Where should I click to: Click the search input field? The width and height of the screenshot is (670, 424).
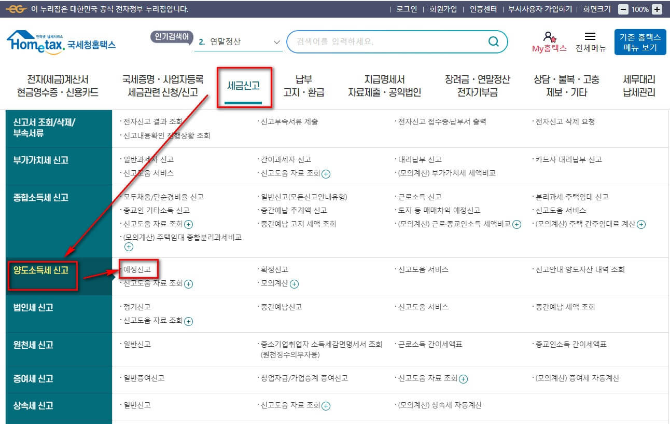tap(386, 42)
